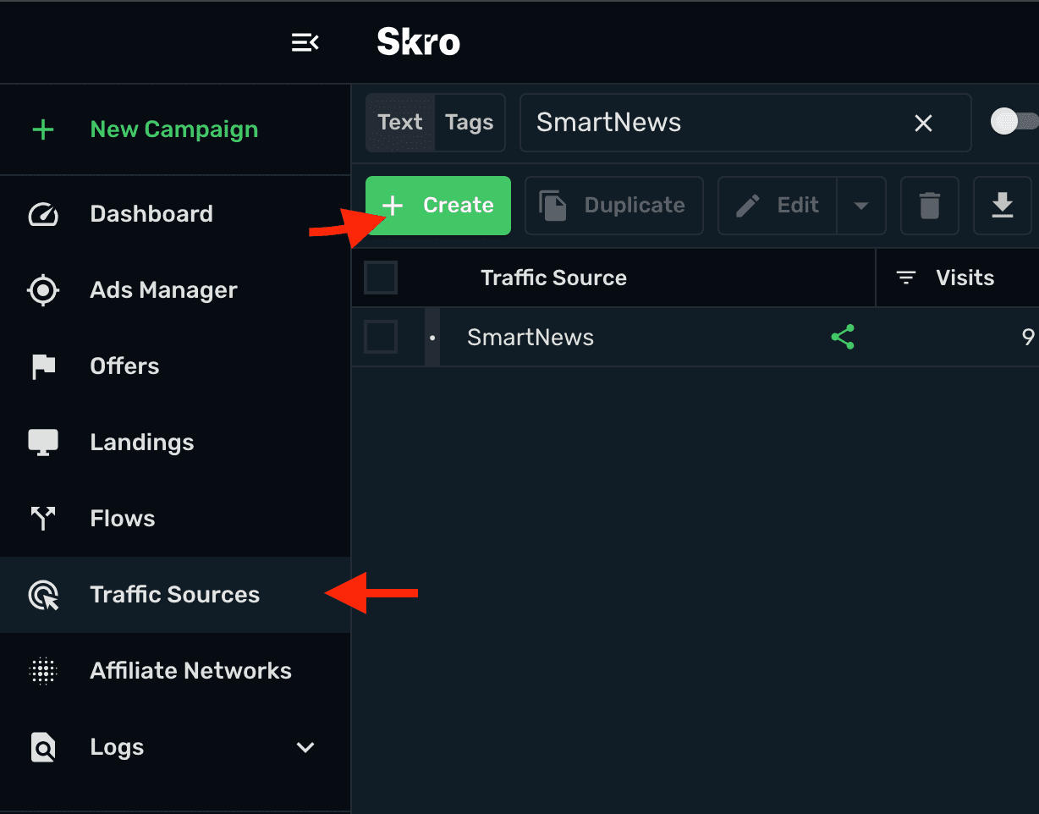The width and height of the screenshot is (1039, 814).
Task: Click the New Campaign plus icon
Action: 42,129
